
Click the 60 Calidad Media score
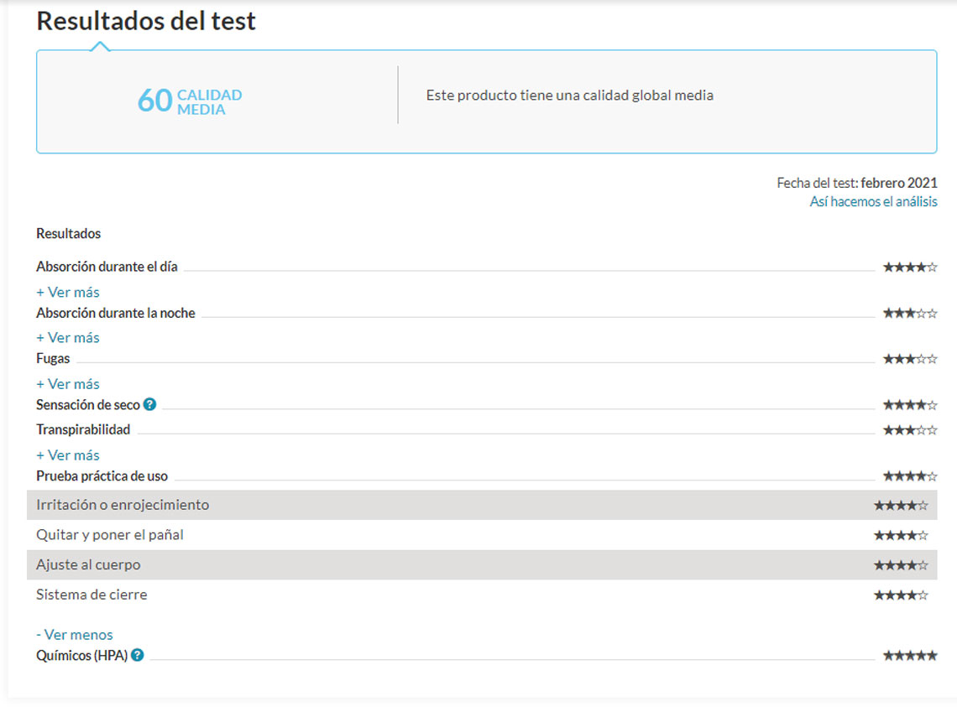190,101
